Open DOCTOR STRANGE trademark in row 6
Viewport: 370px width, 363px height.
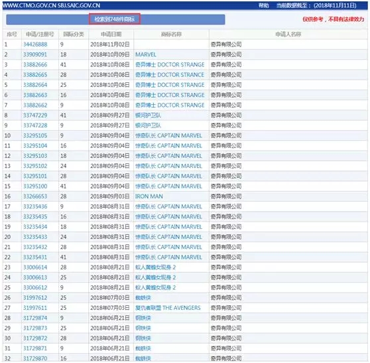pyautogui.click(x=170, y=95)
